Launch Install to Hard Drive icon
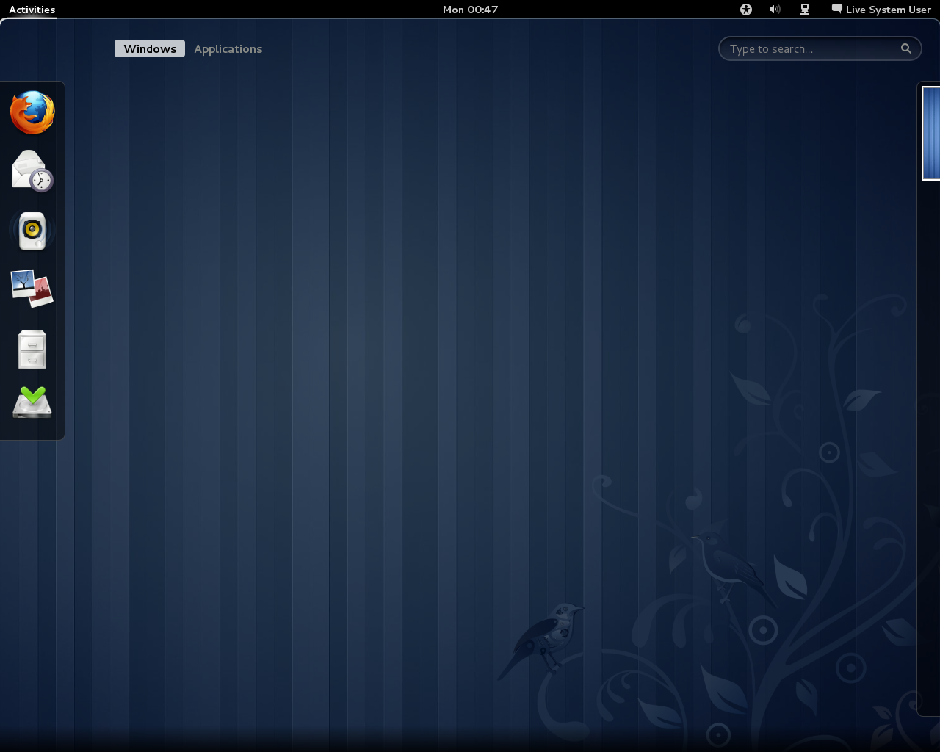The image size is (940, 752). pos(32,402)
